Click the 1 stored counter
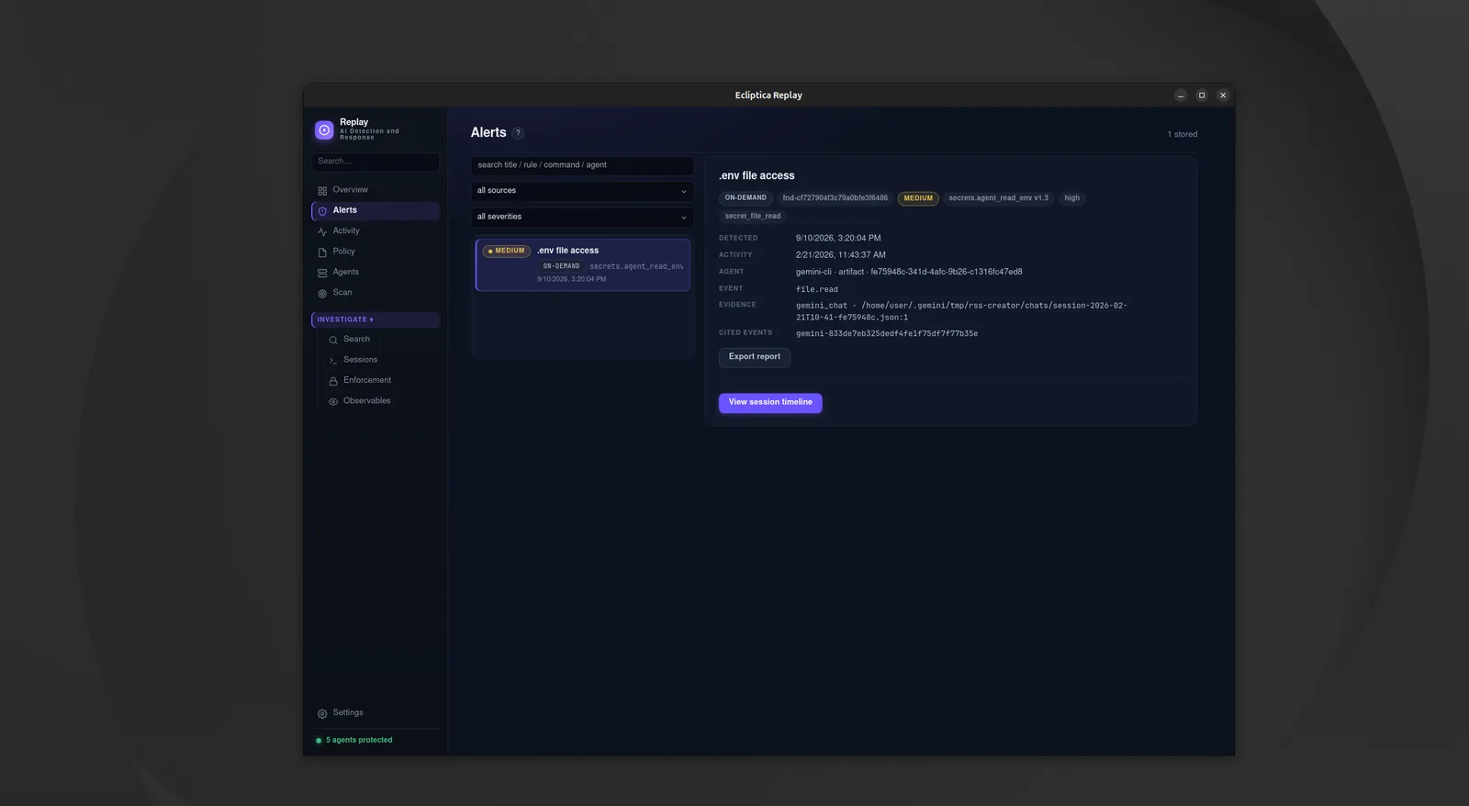Viewport: 1469px width, 806px height. click(x=1183, y=135)
